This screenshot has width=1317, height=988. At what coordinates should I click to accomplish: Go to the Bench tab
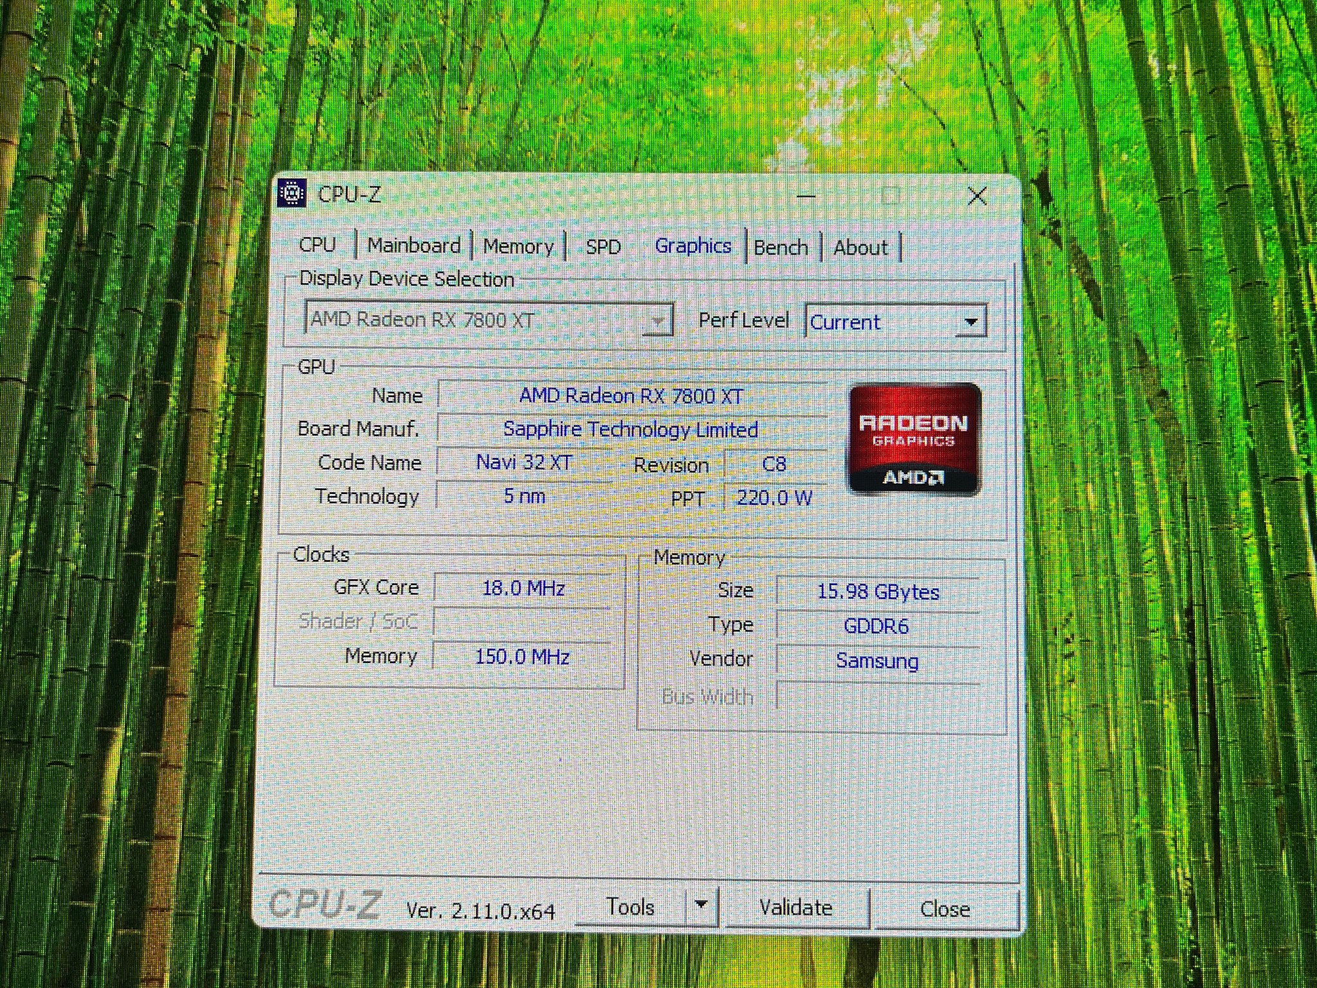coord(781,248)
